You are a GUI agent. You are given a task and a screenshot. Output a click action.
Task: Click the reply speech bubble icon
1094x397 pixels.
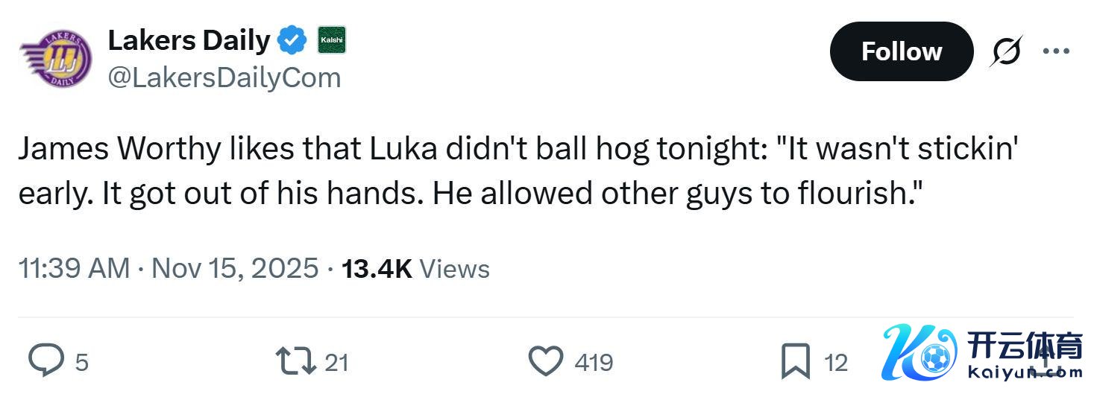click(x=46, y=362)
